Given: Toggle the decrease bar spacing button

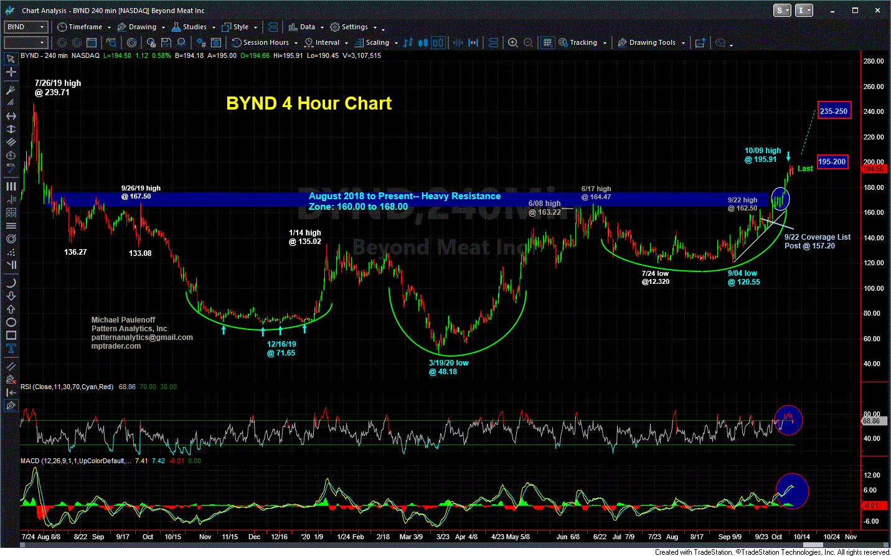Looking at the screenshot, I should point(458,42).
